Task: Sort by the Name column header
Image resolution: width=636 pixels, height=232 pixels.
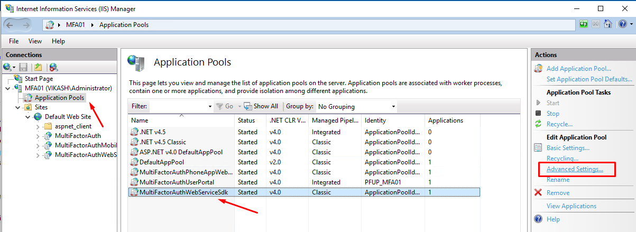Action: [182, 120]
